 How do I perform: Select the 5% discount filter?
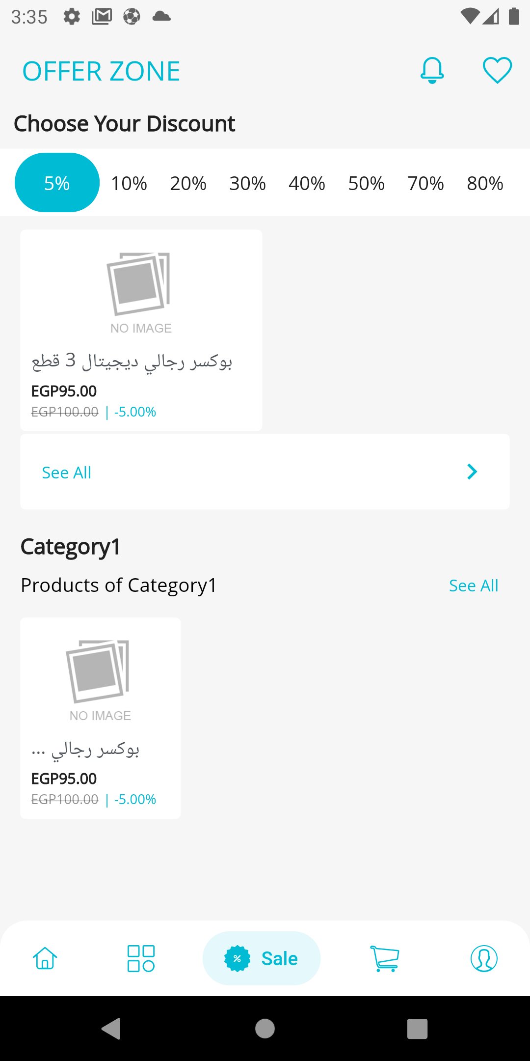coord(57,183)
